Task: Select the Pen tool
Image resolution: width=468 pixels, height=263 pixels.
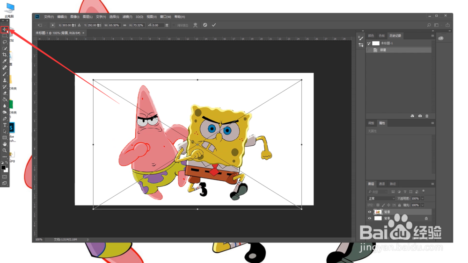Action: (5, 119)
